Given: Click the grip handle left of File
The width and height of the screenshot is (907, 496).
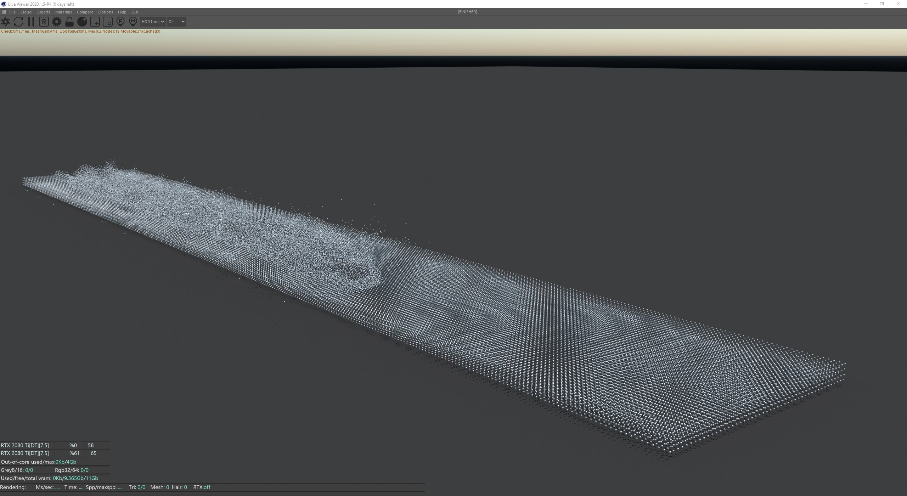Looking at the screenshot, I should click(4, 12).
